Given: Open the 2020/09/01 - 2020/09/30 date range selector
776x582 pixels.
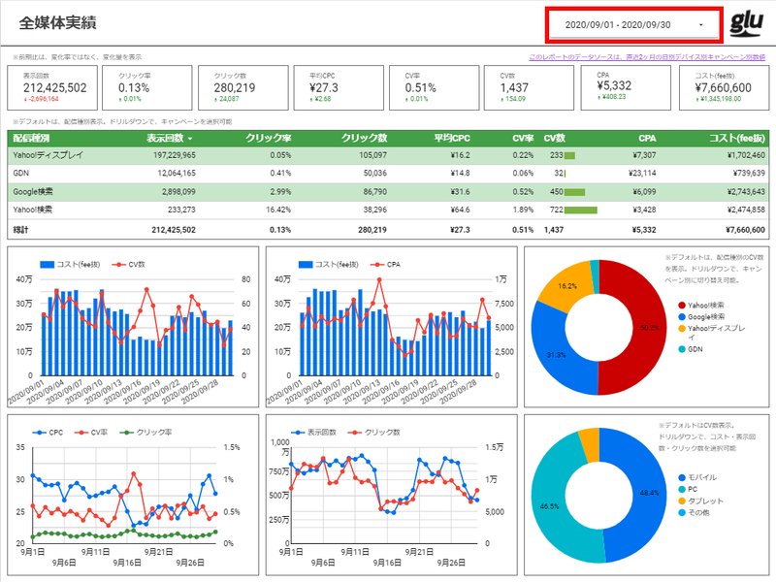Looking at the screenshot, I should pyautogui.click(x=634, y=25).
